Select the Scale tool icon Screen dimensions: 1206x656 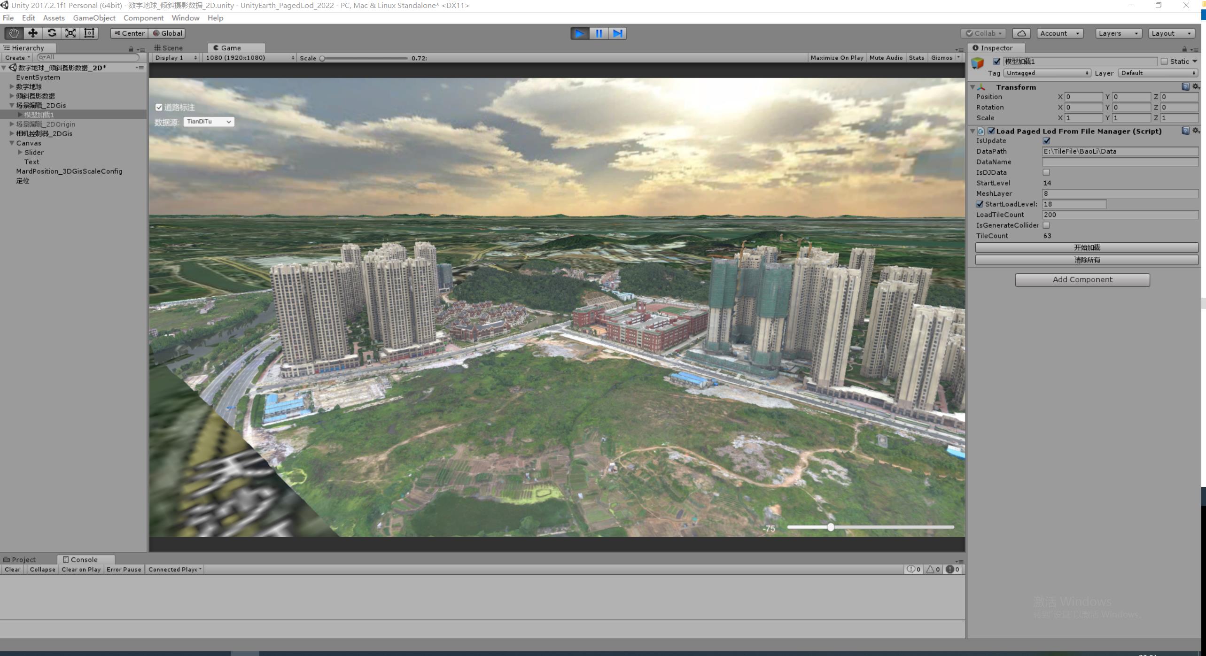pos(70,33)
